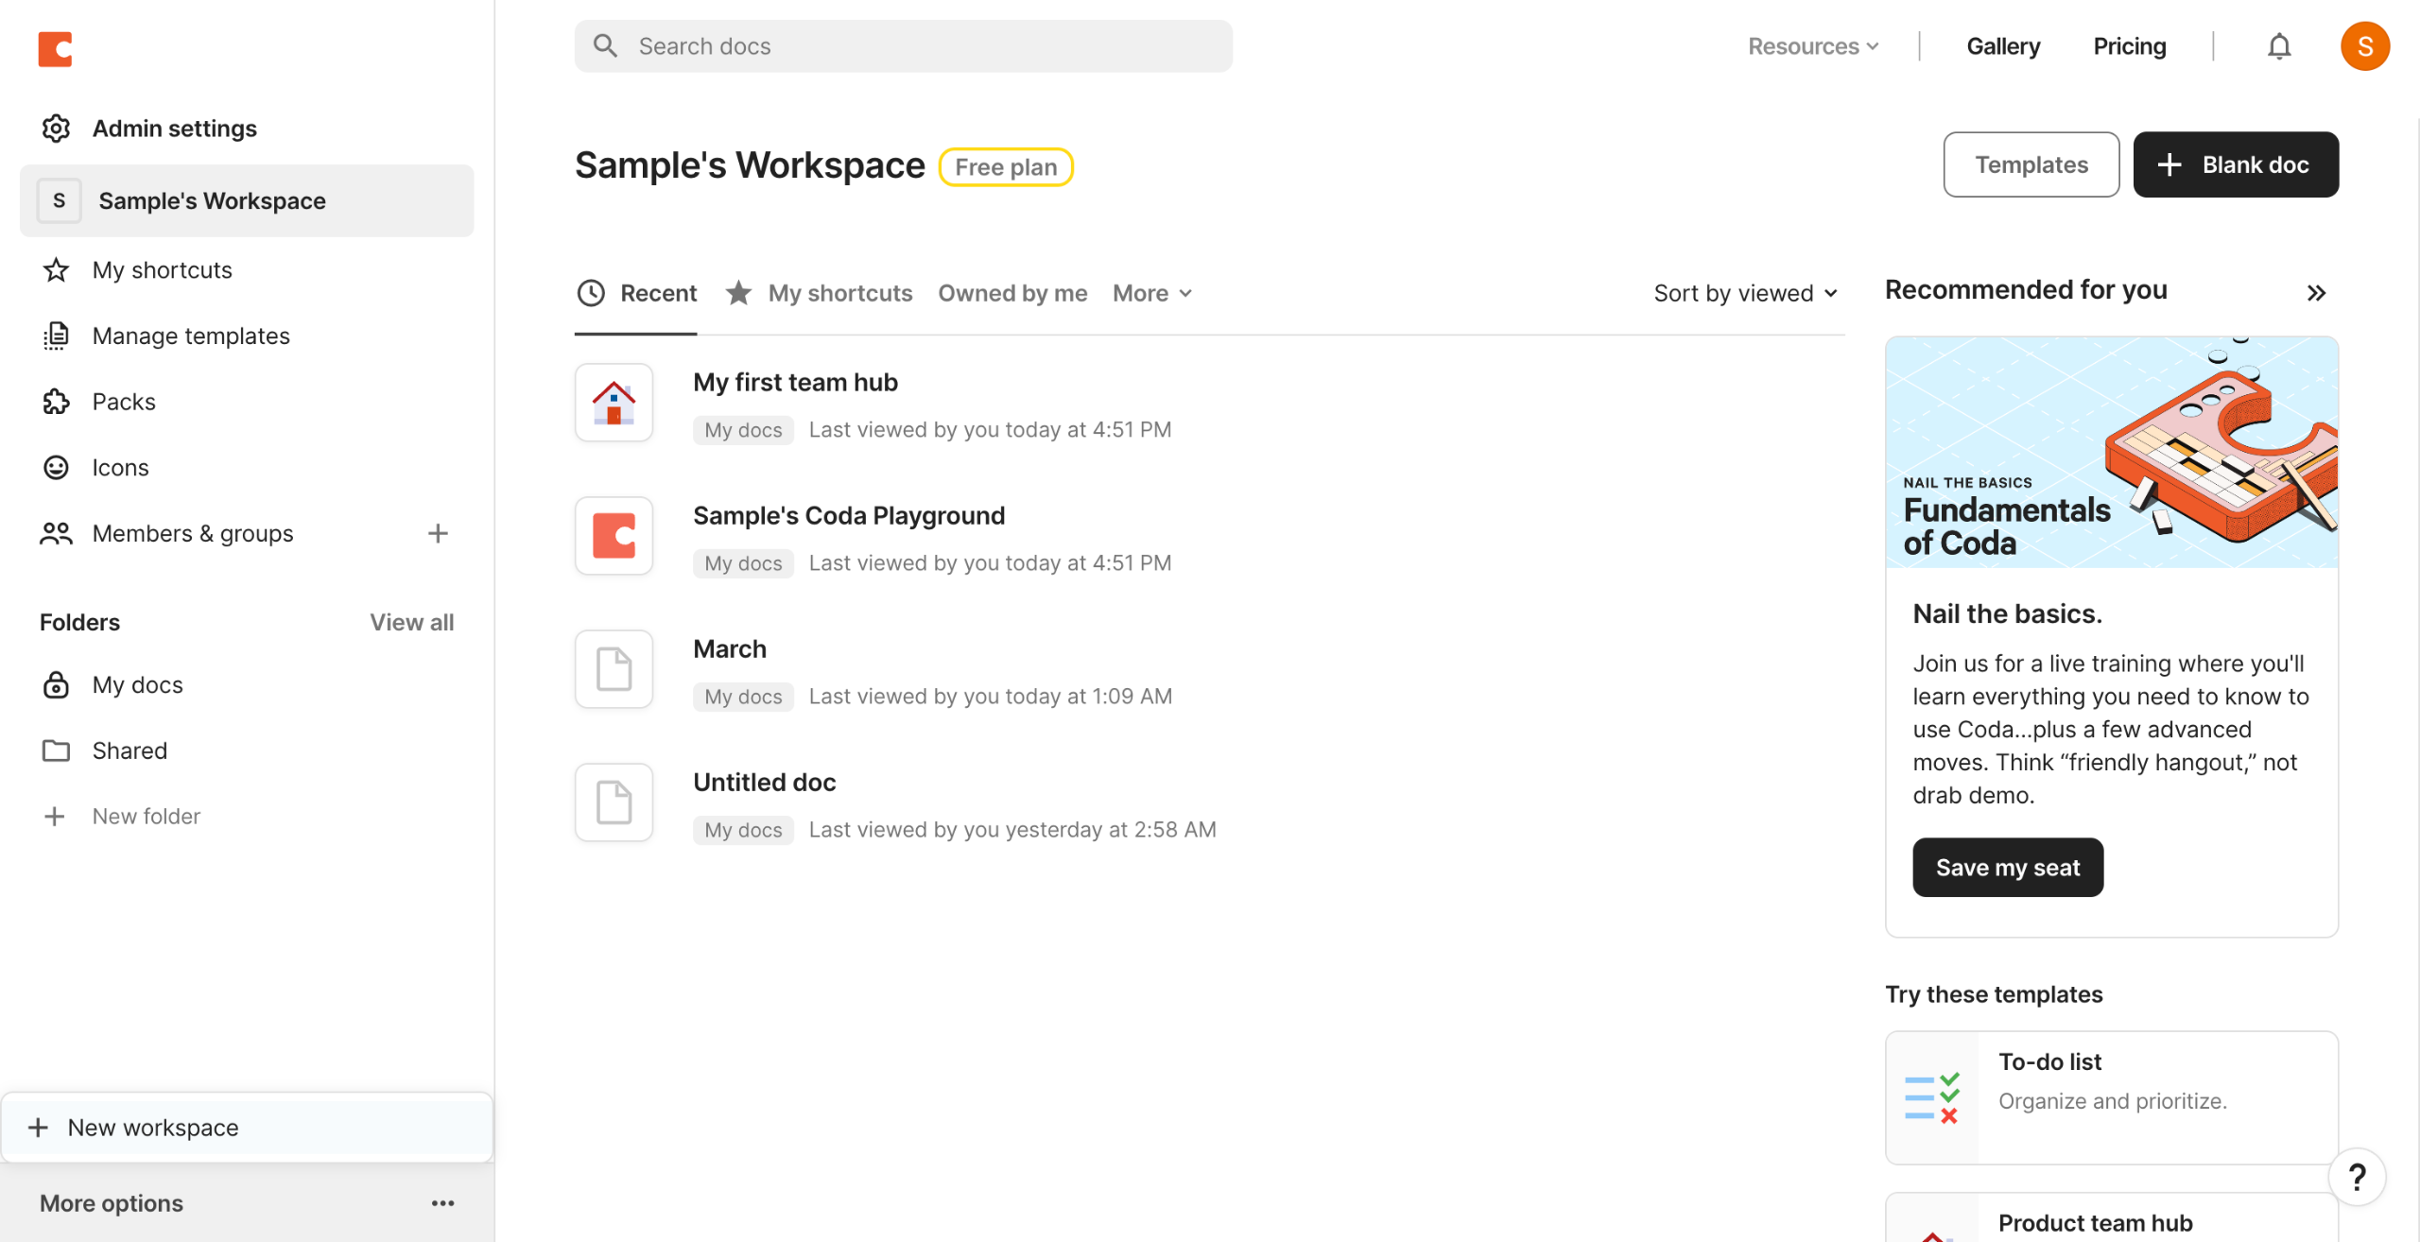This screenshot has width=2420, height=1242.
Task: Open the notifications bell
Action: [2279, 46]
